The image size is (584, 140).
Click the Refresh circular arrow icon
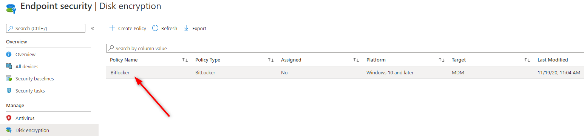tap(155, 28)
